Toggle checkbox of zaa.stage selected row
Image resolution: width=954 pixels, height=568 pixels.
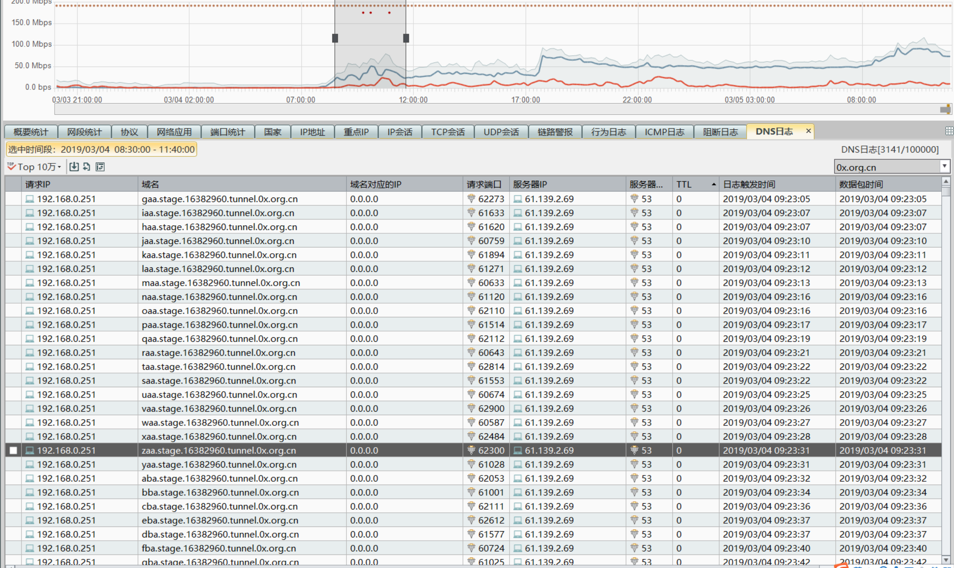13,450
